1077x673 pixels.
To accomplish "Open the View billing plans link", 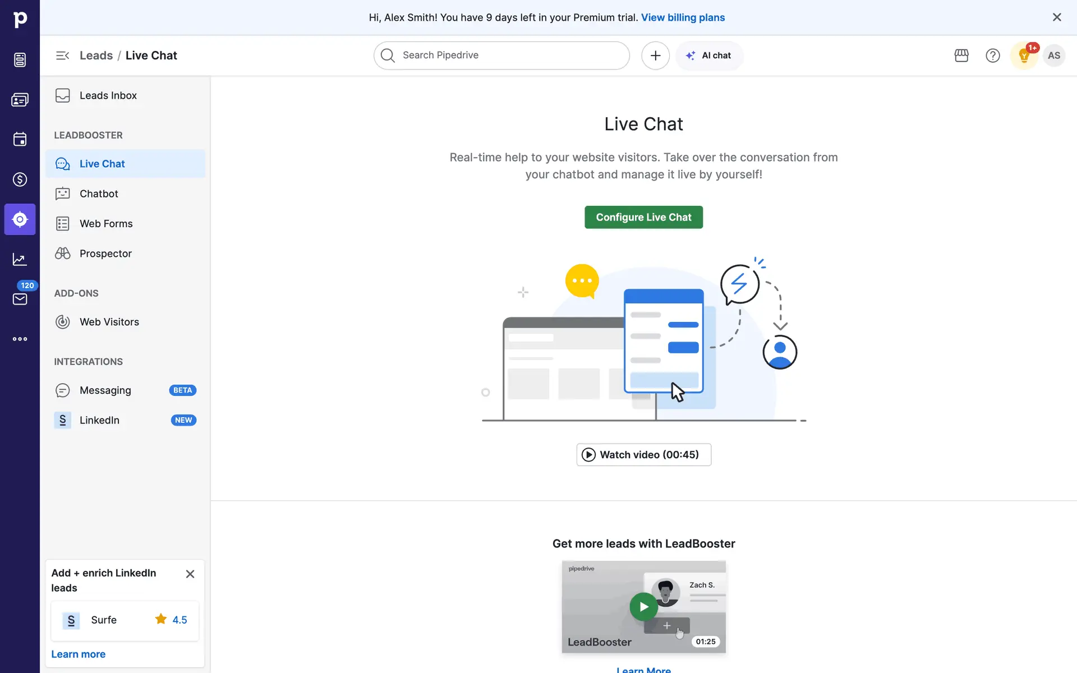I will tap(683, 17).
